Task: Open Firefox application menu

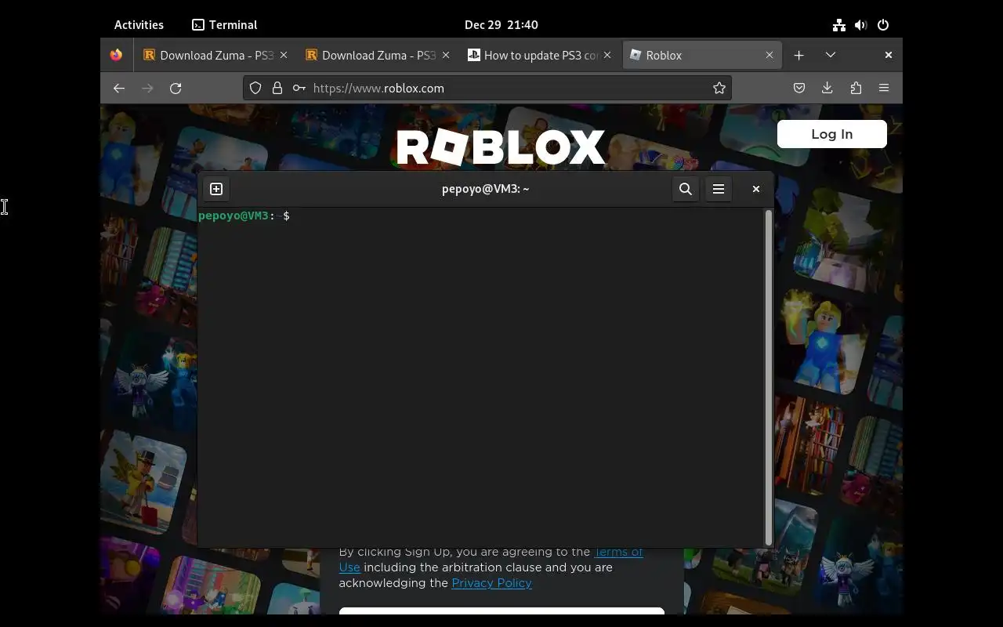Action: [884, 89]
